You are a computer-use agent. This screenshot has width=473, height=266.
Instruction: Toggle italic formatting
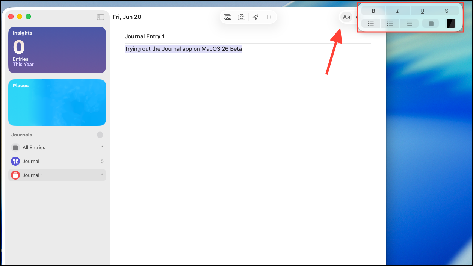click(x=398, y=11)
